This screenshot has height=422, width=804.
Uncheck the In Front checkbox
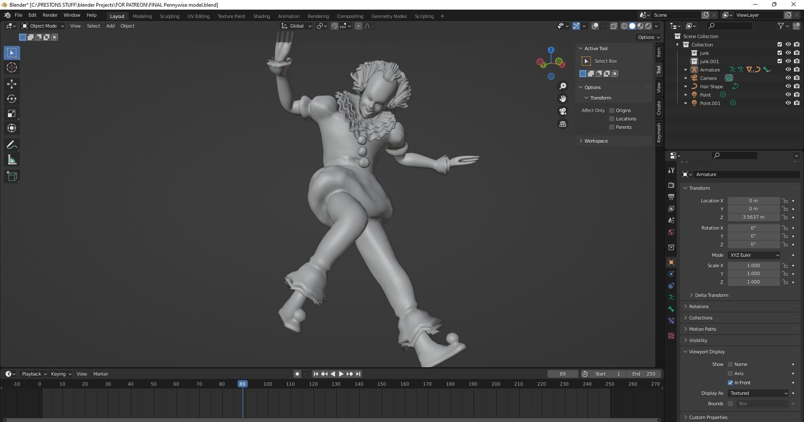(730, 383)
